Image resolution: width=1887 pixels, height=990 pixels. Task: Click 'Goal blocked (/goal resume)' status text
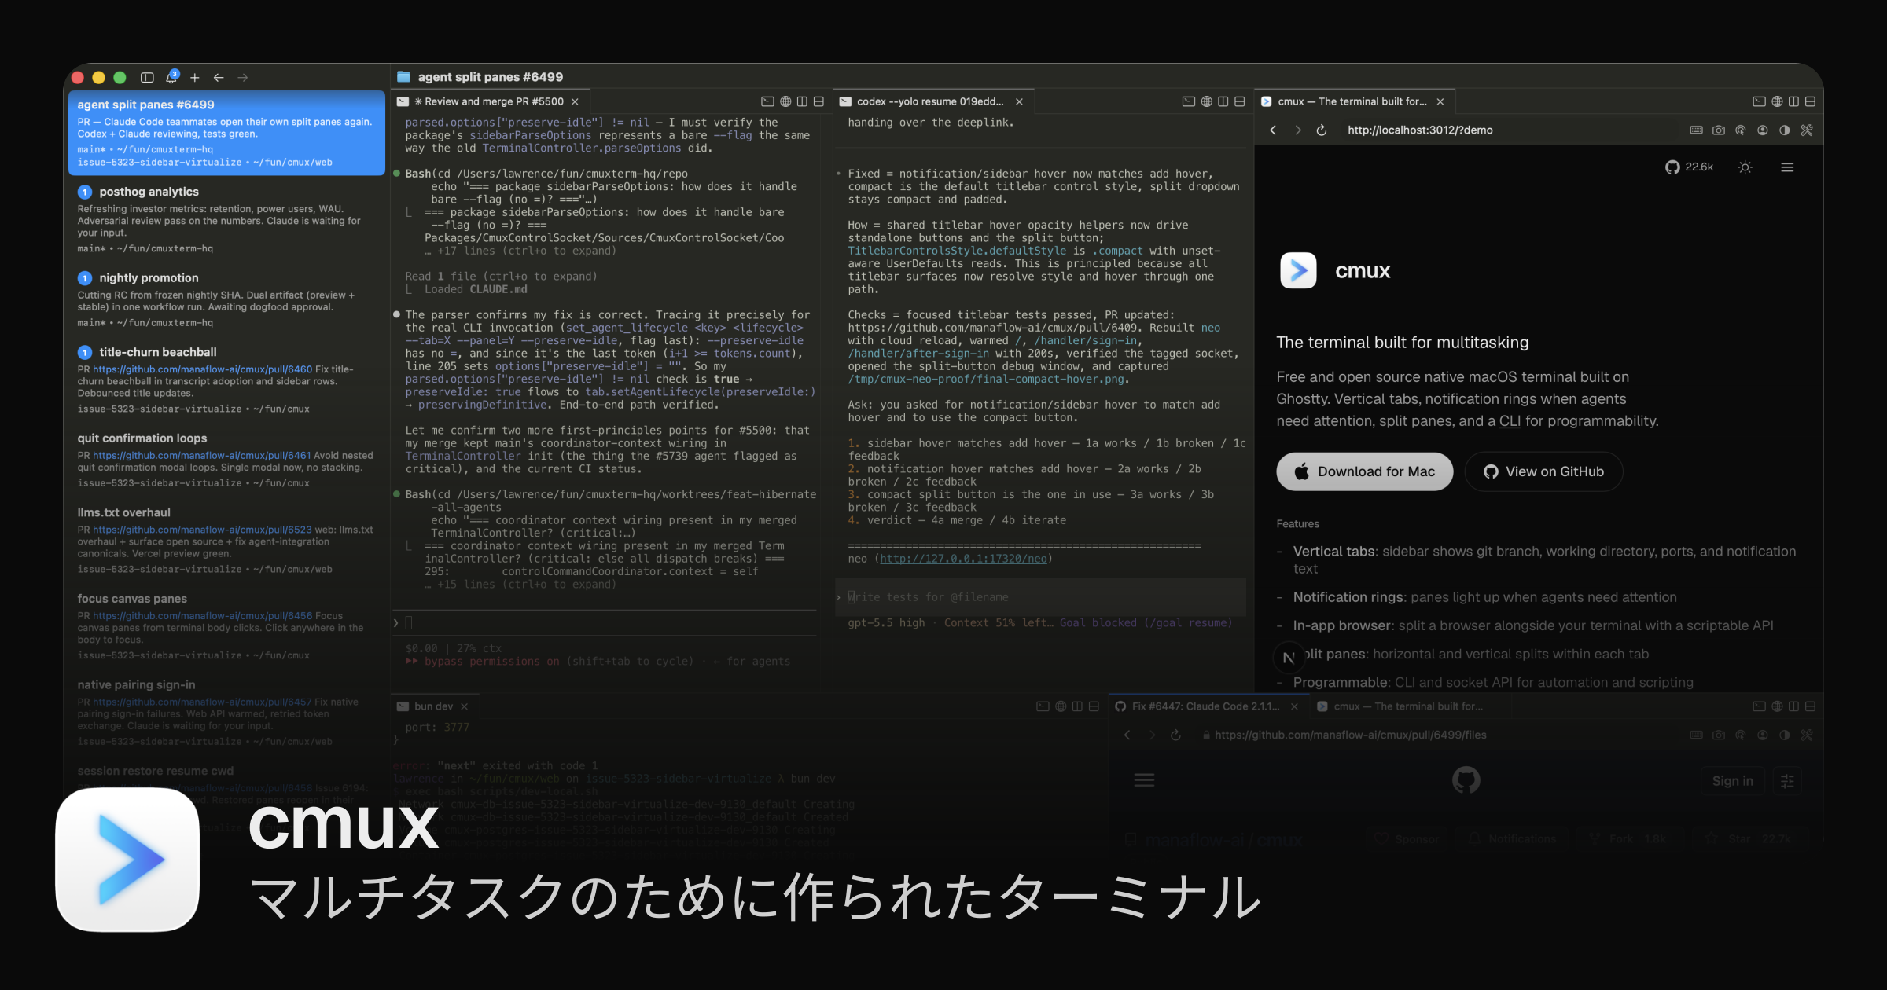(1146, 623)
